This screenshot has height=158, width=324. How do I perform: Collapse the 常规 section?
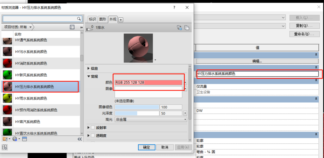[x=88, y=76]
